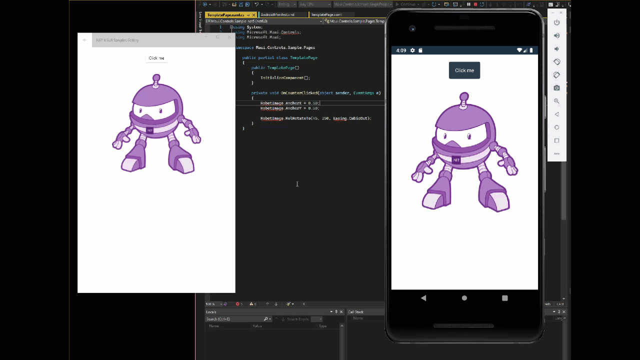640x360 pixels.
Task: Rotate the emulator display left
Action: [x=556, y=61]
